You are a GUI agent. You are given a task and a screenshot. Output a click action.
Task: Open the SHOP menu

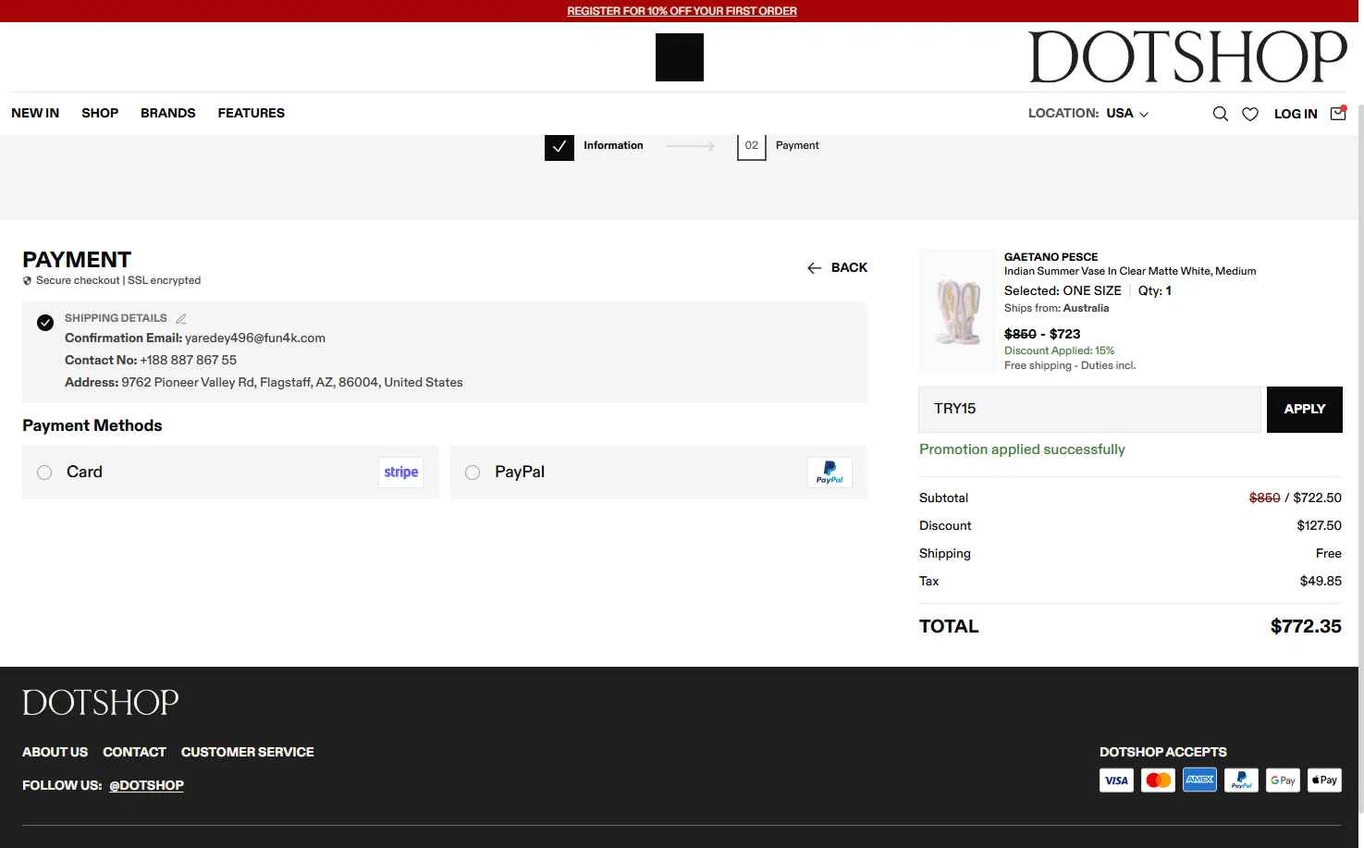click(x=100, y=113)
